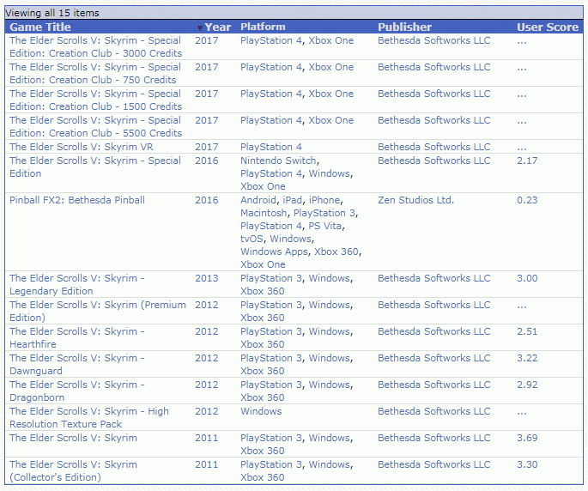Image resolution: width=588 pixels, height=491 pixels.
Task: Sort by the Year column arrow
Action: [x=200, y=27]
